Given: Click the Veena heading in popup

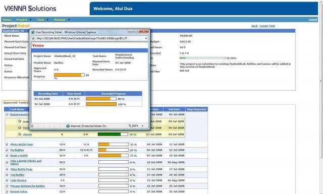Looking at the screenshot, I should coord(38,45).
